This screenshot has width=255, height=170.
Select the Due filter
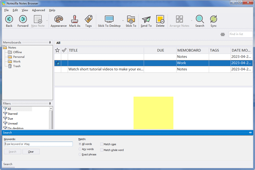coord(10,119)
